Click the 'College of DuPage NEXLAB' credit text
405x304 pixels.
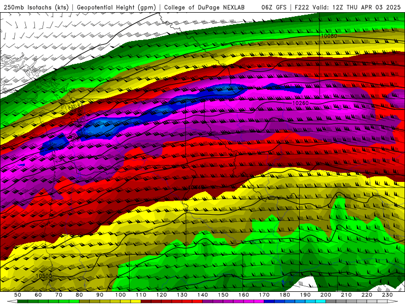point(205,7)
